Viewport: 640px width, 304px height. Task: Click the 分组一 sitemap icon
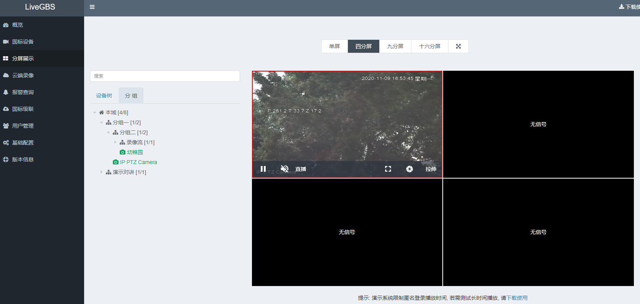coord(109,122)
